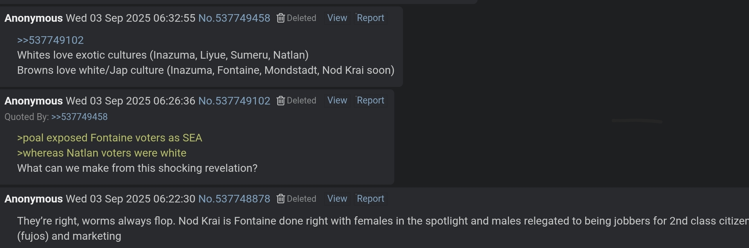This screenshot has height=248, width=749.
Task: Click trash icon on post No.537748878
Action: click(x=280, y=199)
